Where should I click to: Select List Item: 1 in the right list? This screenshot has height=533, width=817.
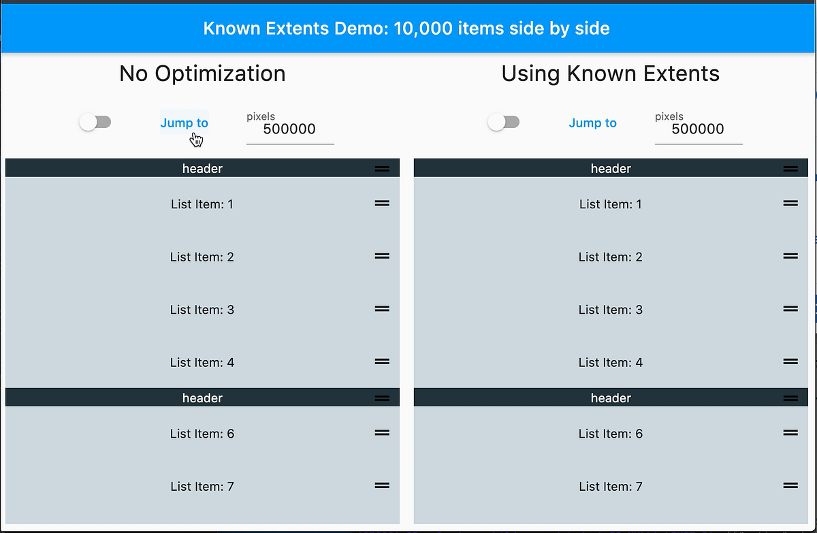(x=611, y=204)
